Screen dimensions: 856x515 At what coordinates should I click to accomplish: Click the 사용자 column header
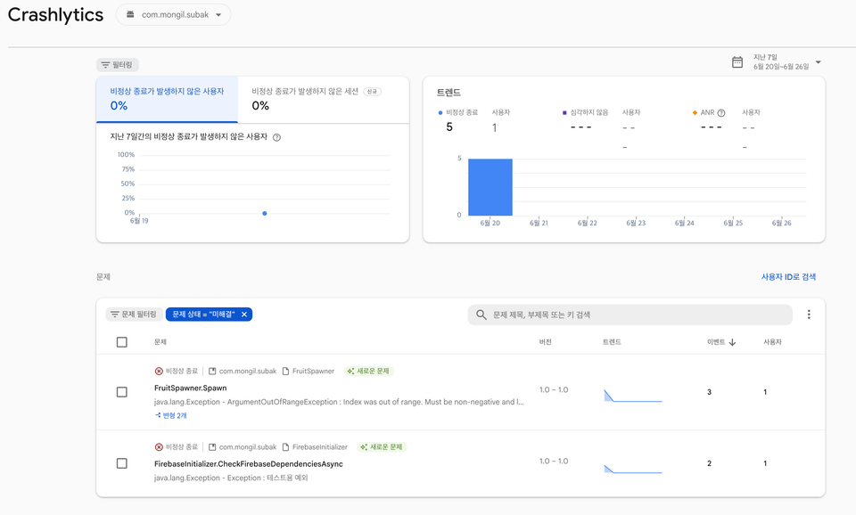point(772,342)
